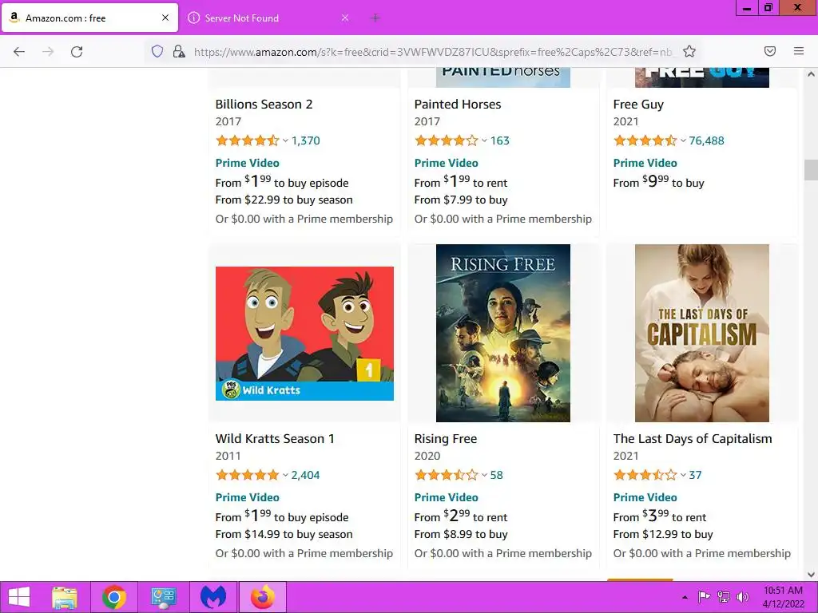
Task: Click the Action Center flag icon
Action: [x=705, y=597]
